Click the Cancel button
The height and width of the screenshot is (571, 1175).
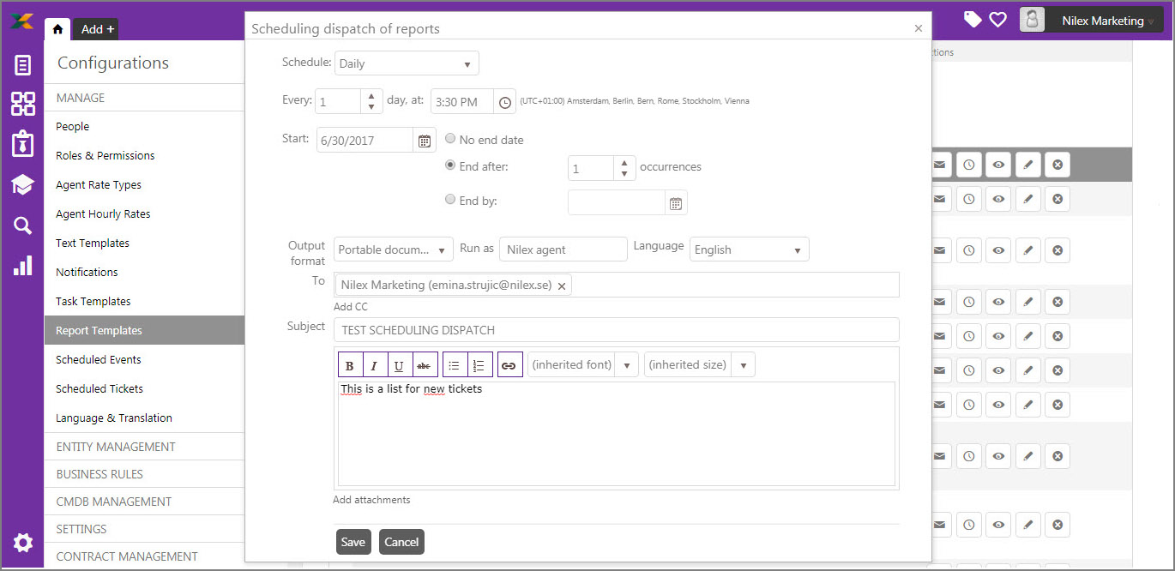point(401,542)
